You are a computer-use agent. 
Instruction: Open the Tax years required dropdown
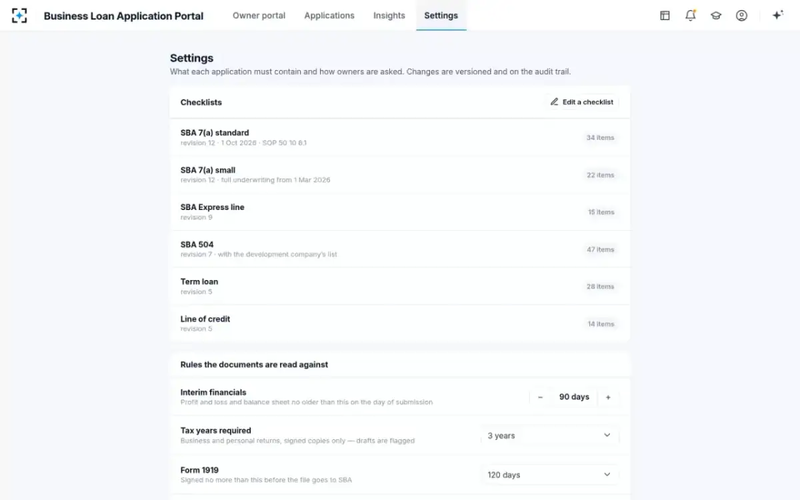(549, 436)
